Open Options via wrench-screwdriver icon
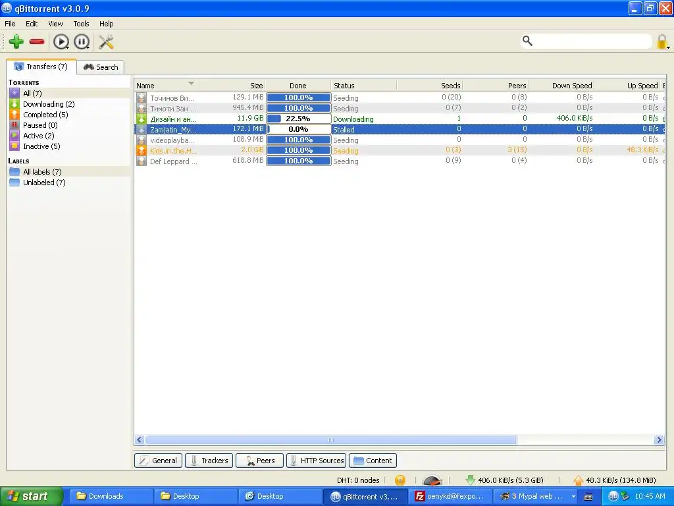Screen dimensions: 674x506 pyautogui.click(x=106, y=42)
